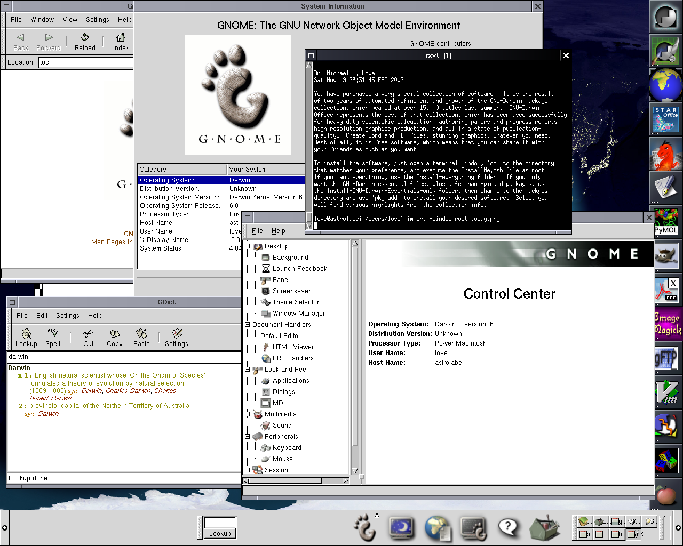Launch the terminal monitor with moon icon
This screenshot has width=683, height=546.
(401, 528)
